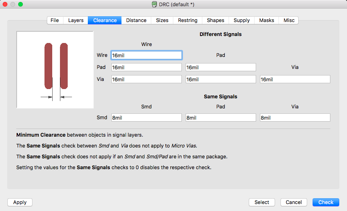Select the Masks tab

267,21
